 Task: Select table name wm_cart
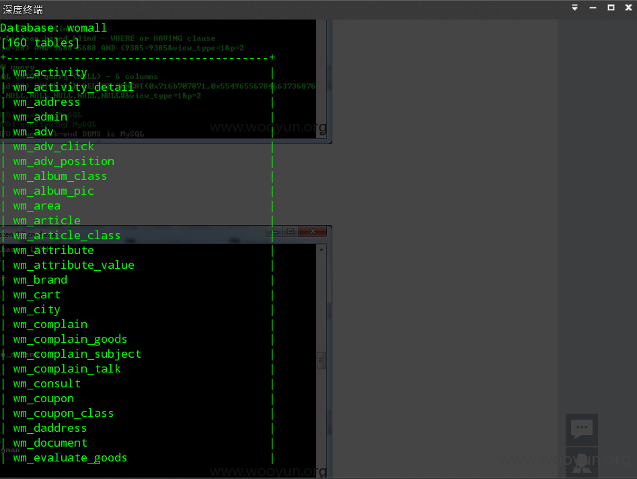tap(36, 294)
